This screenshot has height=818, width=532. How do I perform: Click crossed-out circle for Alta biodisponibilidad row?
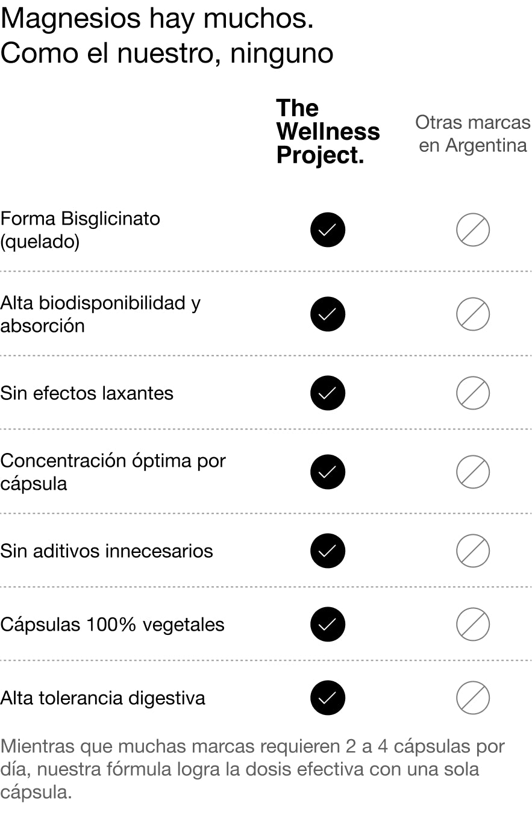click(473, 314)
